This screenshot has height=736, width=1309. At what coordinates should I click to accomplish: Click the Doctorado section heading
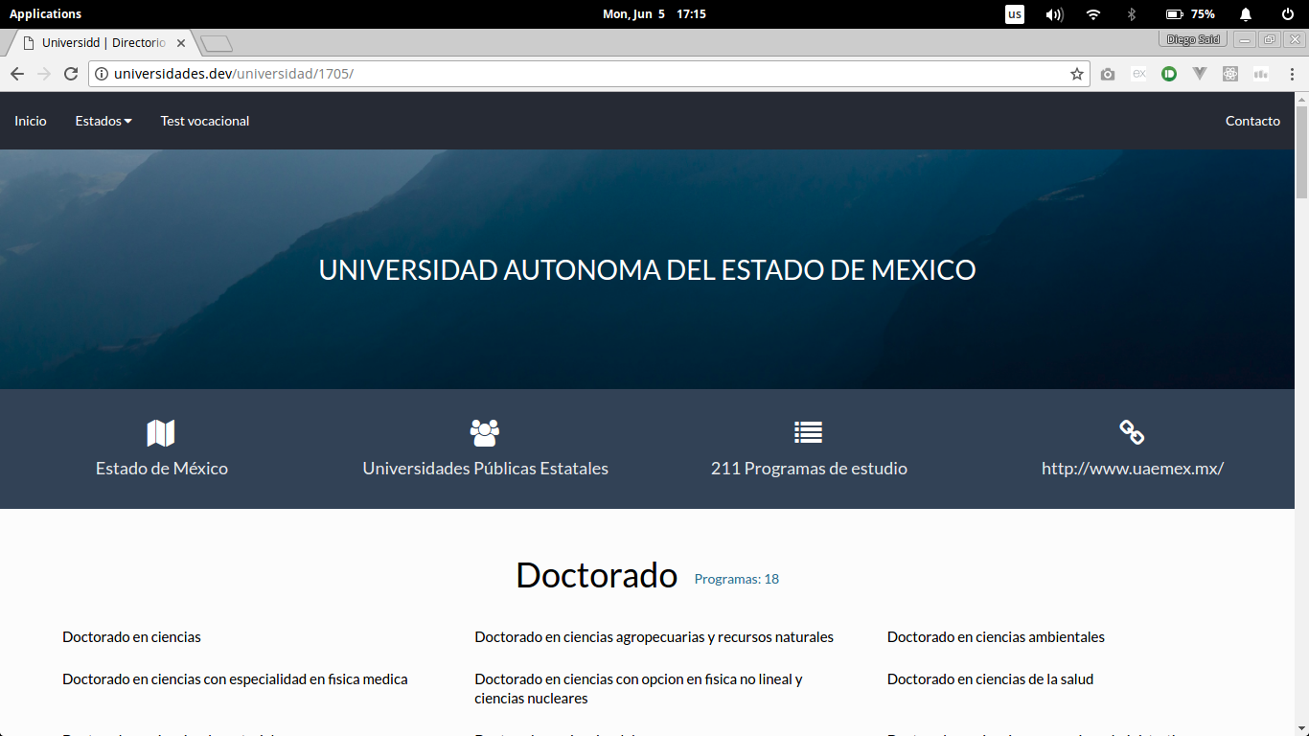596,575
